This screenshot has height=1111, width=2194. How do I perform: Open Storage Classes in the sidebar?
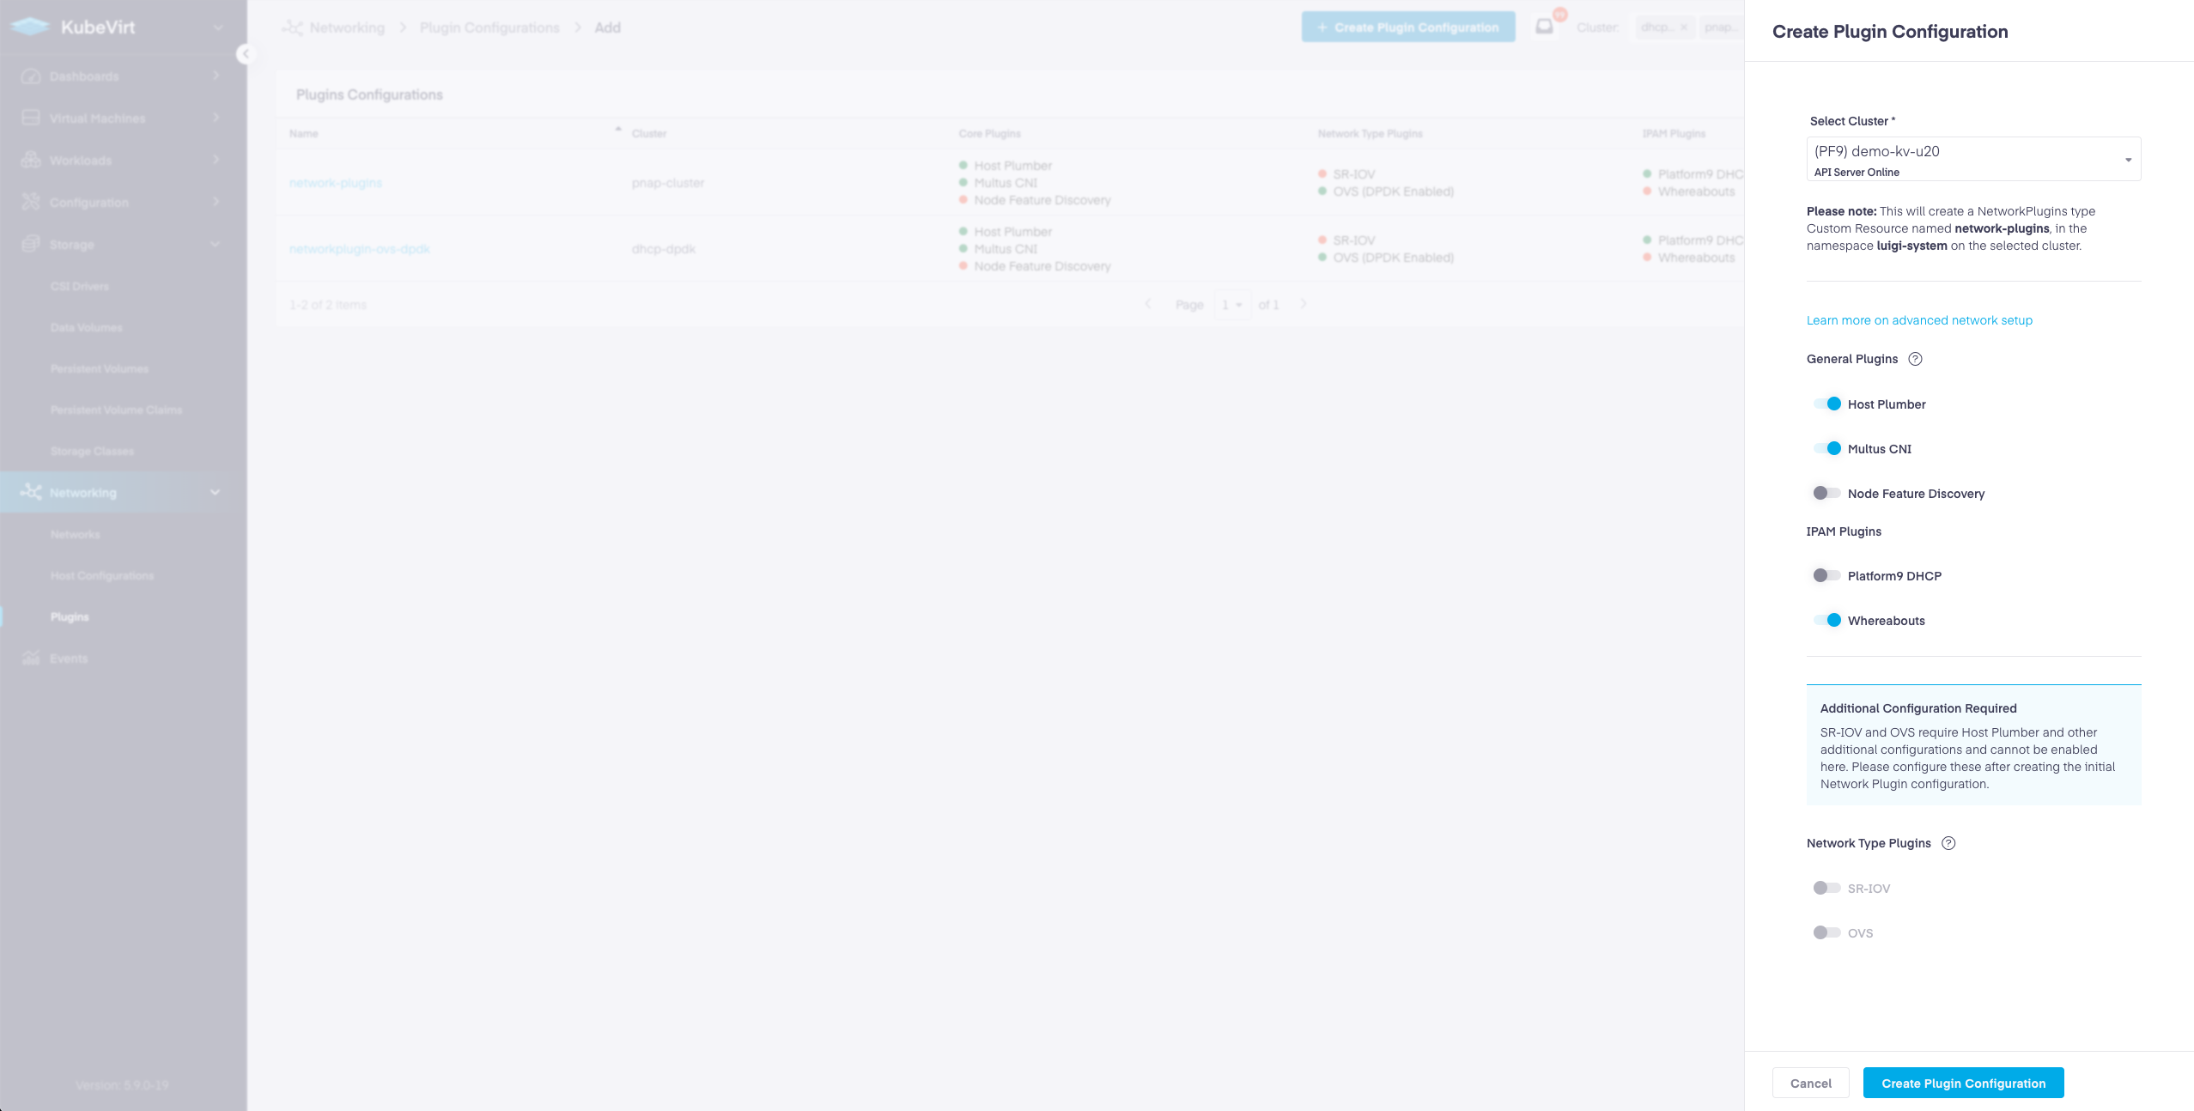92,451
